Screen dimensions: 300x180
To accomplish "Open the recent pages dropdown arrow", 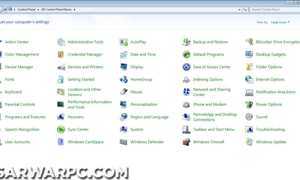I will [x=5, y=10].
